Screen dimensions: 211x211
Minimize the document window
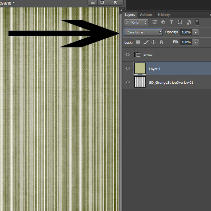pyautogui.click(x=93, y=2)
